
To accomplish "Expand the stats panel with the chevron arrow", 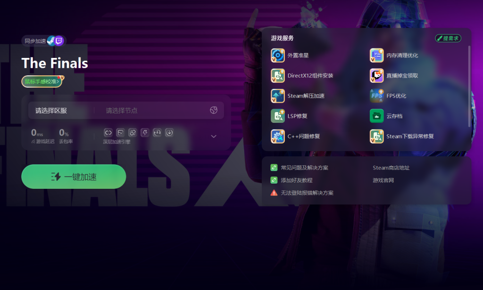I will 214,136.
